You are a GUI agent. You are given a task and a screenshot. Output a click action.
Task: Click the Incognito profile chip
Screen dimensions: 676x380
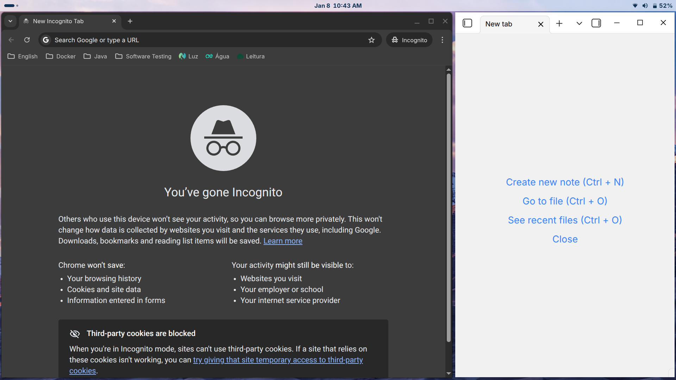click(409, 40)
